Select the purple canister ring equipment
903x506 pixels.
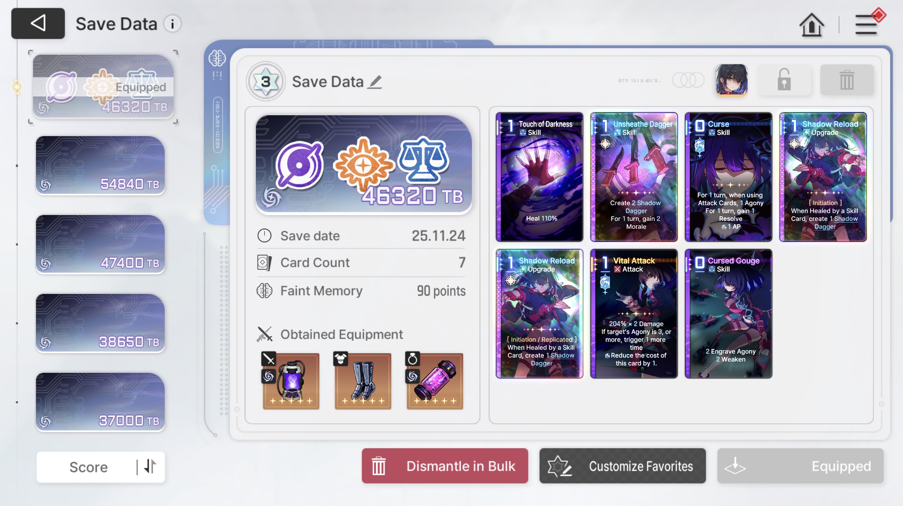tap(435, 381)
